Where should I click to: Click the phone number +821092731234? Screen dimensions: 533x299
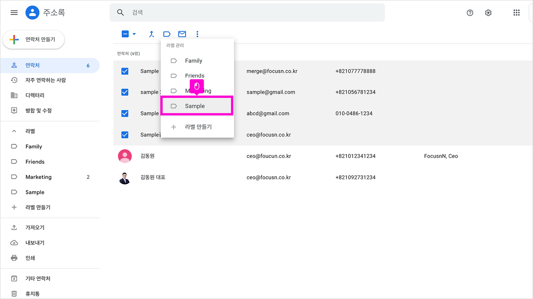[x=356, y=177]
